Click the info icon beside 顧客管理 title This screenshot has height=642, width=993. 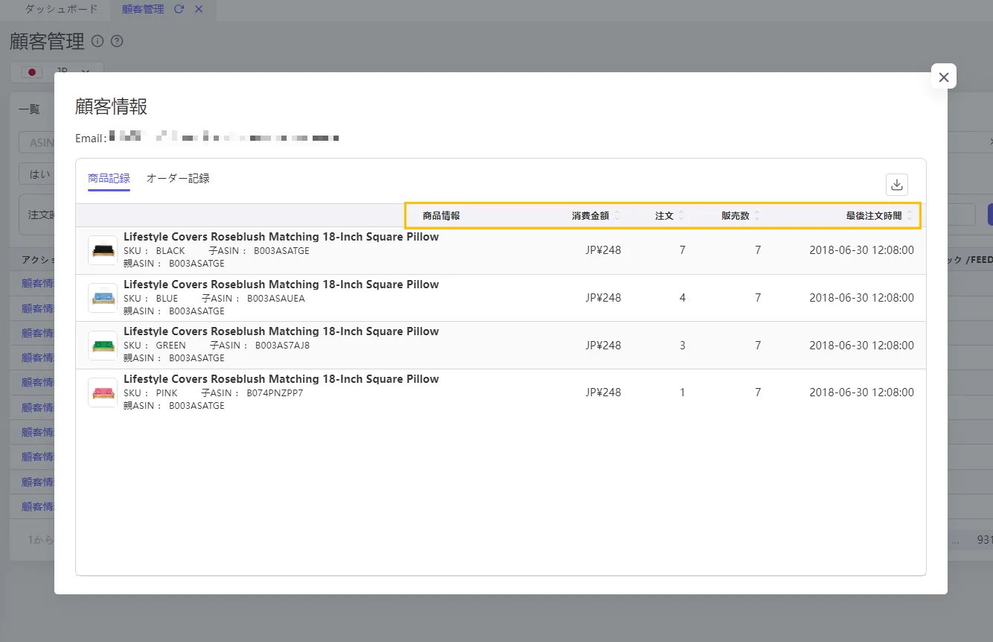click(x=98, y=42)
